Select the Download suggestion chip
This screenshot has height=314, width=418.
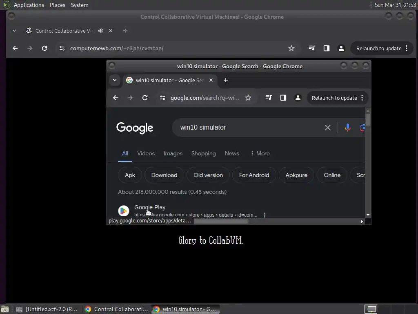click(164, 175)
